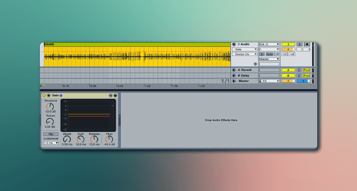Open the Master output routing dropdown

[x=269, y=59]
